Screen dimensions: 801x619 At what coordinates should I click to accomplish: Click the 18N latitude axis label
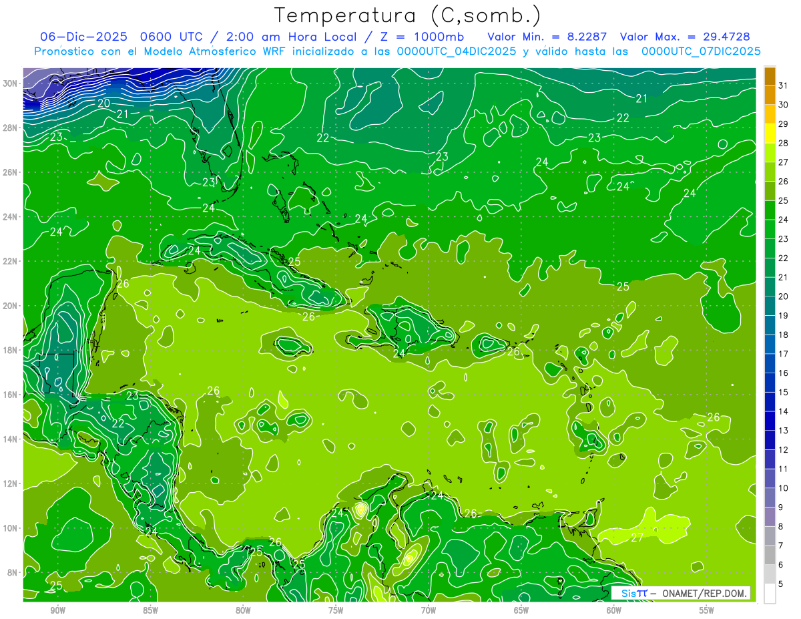[x=11, y=351]
